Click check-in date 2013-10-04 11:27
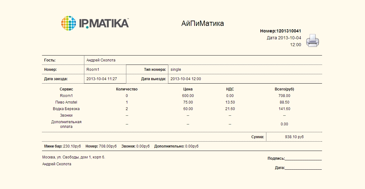The height and width of the screenshot is (189, 365). pyautogui.click(x=102, y=79)
